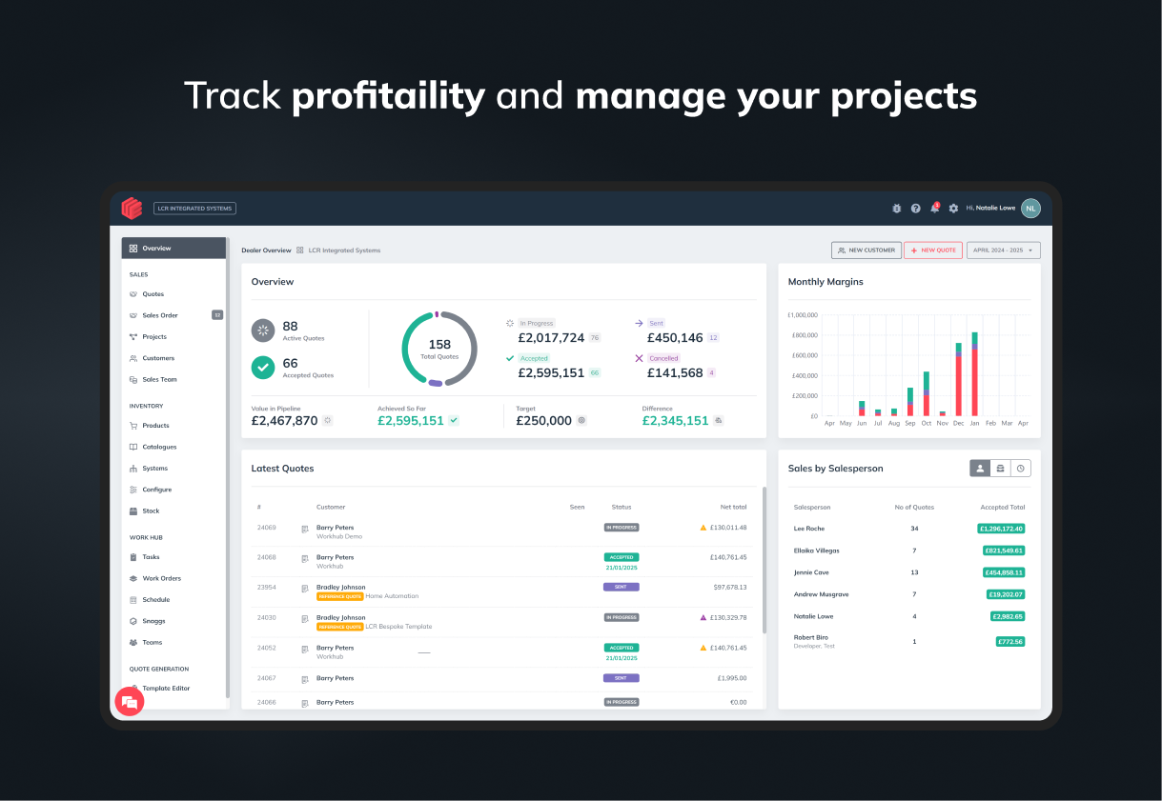Open notifications bell
This screenshot has height=801, width=1162.
pyautogui.click(x=934, y=208)
